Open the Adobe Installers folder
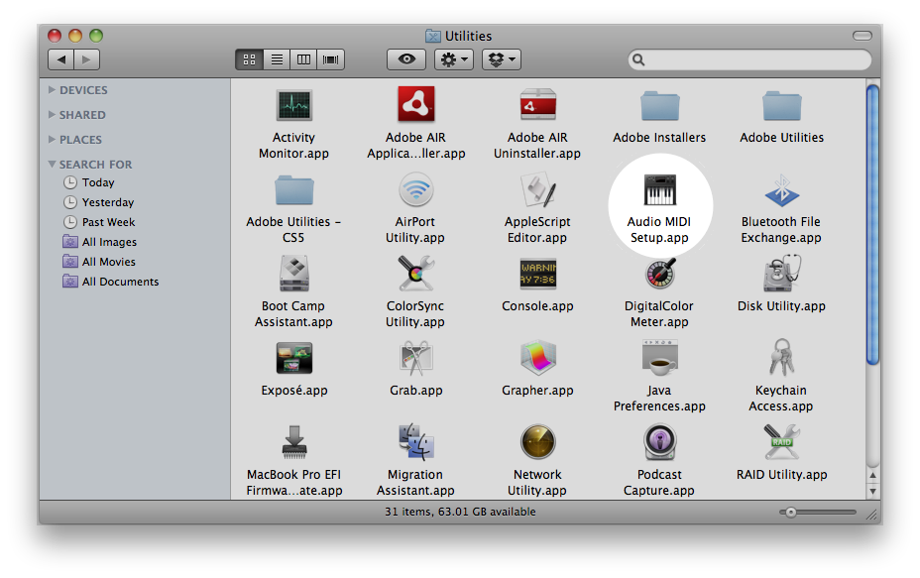Image resolution: width=920 pixels, height=578 pixels. [659, 106]
